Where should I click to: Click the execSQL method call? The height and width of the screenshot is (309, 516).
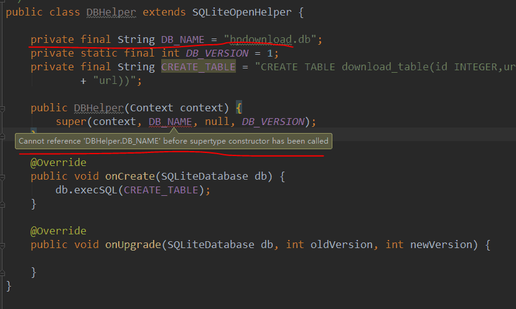[x=95, y=190]
